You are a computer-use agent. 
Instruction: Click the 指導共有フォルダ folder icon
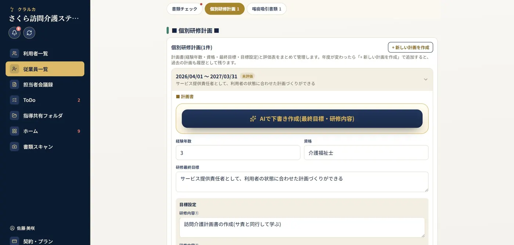(14, 115)
